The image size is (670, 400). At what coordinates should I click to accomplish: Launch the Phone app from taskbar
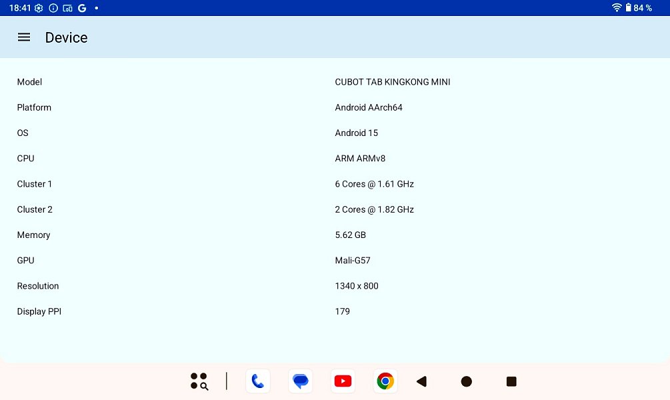click(x=258, y=381)
